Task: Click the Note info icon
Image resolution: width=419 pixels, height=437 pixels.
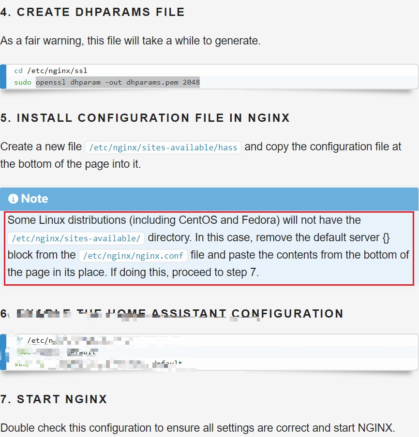Action: [13, 199]
